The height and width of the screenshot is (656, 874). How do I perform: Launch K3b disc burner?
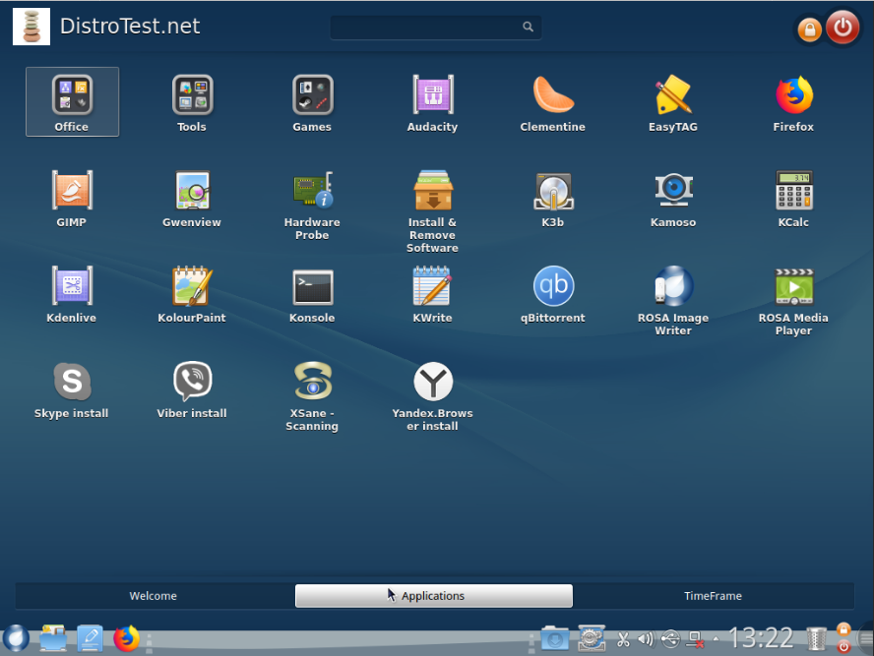pyautogui.click(x=553, y=198)
